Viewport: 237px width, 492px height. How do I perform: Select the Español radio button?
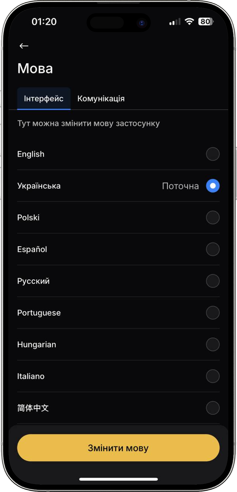(x=213, y=249)
